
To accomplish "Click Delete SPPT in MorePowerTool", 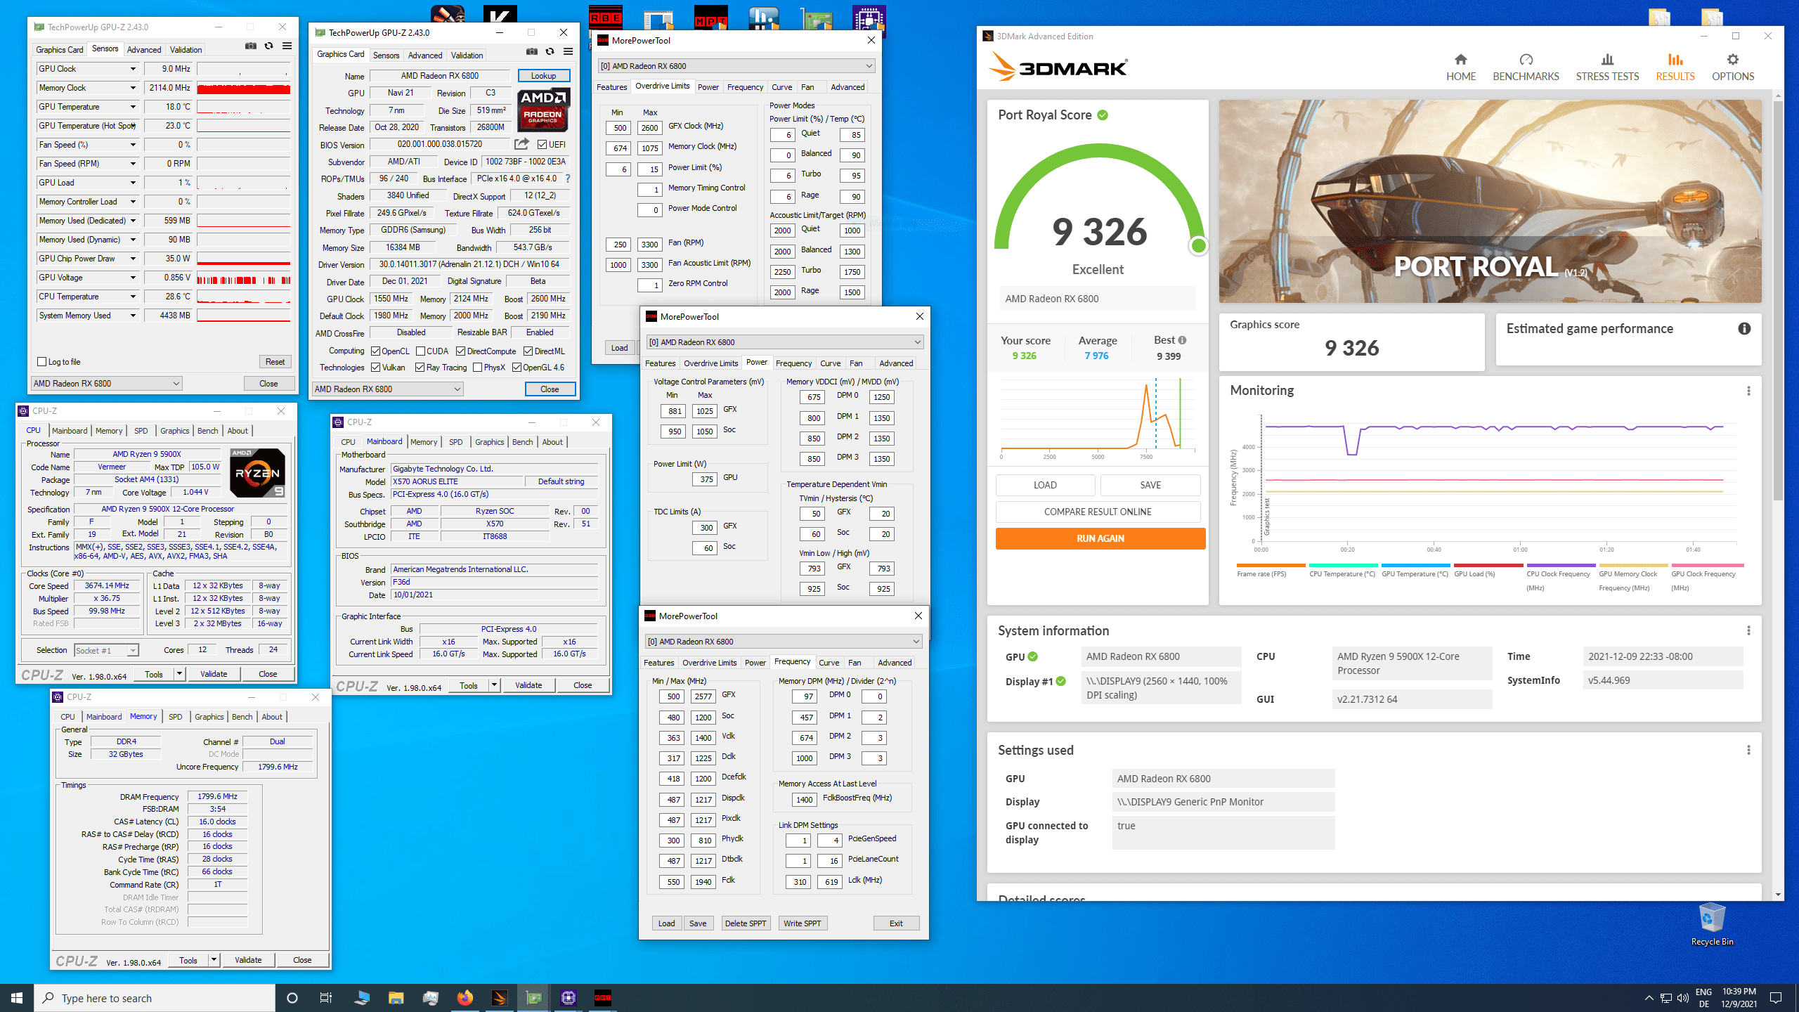I will point(745,923).
